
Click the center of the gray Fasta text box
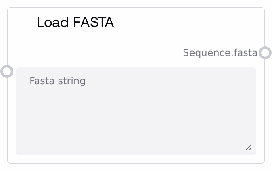click(136, 111)
